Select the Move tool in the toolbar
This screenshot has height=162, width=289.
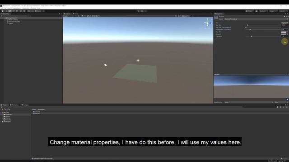(6, 11)
